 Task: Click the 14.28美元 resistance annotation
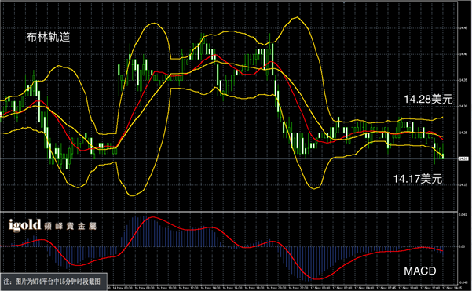(428, 99)
